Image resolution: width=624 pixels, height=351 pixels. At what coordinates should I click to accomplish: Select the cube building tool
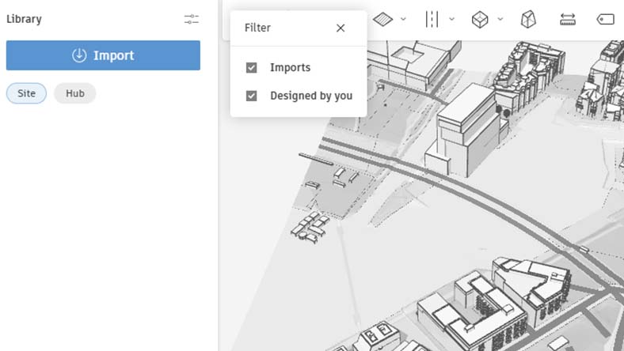click(x=480, y=20)
